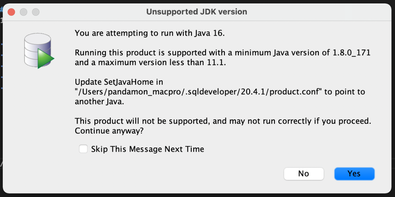Click the 'This product will not be supported' sentence
The image size is (395, 197).
(x=142, y=121)
